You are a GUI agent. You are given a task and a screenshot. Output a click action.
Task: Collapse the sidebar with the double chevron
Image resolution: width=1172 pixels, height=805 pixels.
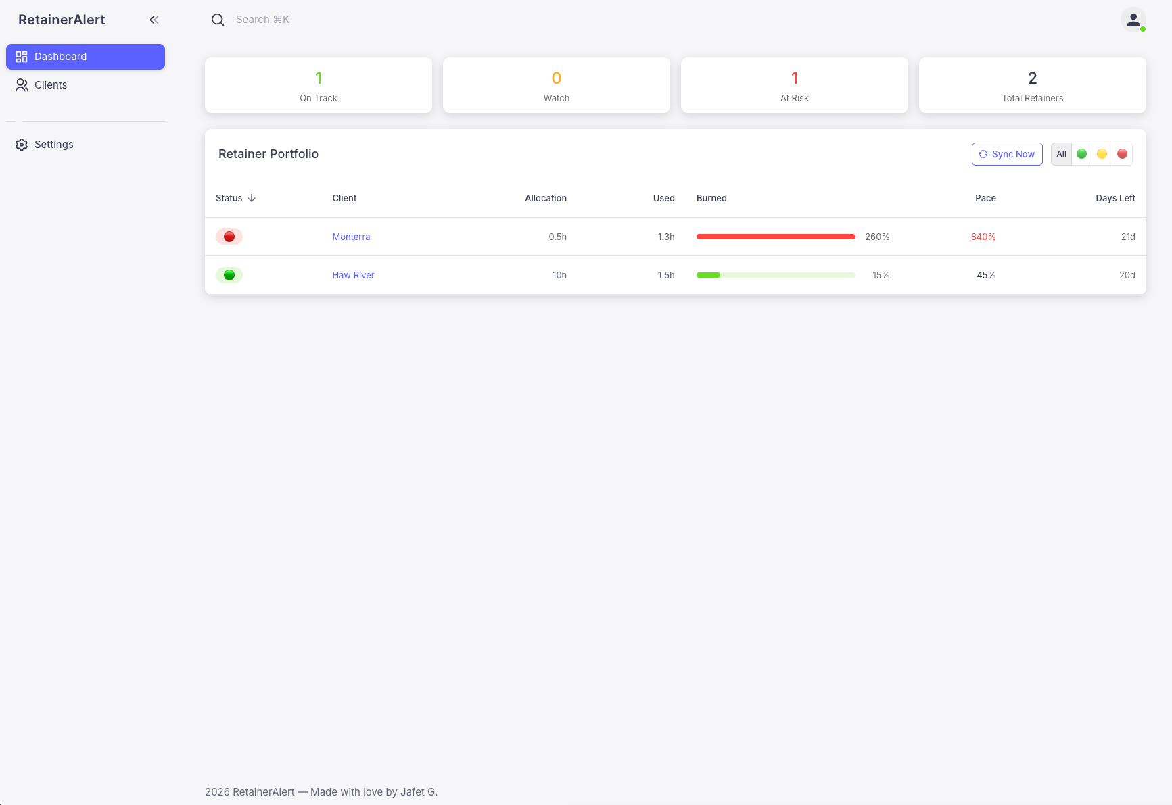pyautogui.click(x=154, y=20)
